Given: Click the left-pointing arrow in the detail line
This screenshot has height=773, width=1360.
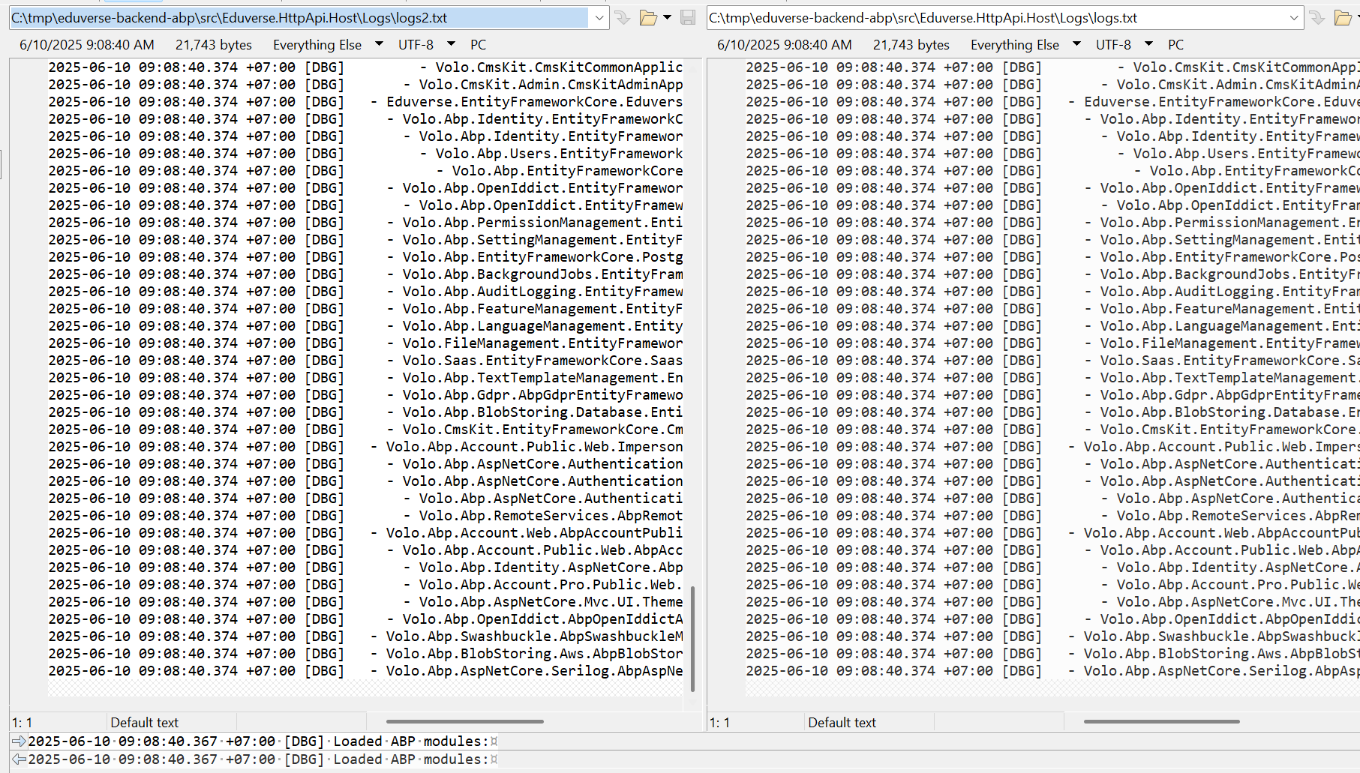Looking at the screenshot, I should [x=19, y=760].
